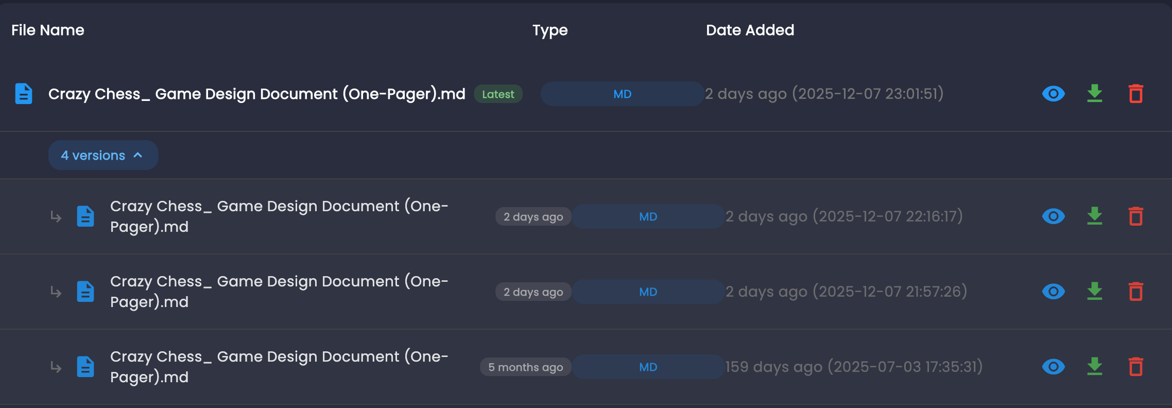Download the latest Crazy Chess document
The height and width of the screenshot is (408, 1172).
tap(1094, 94)
